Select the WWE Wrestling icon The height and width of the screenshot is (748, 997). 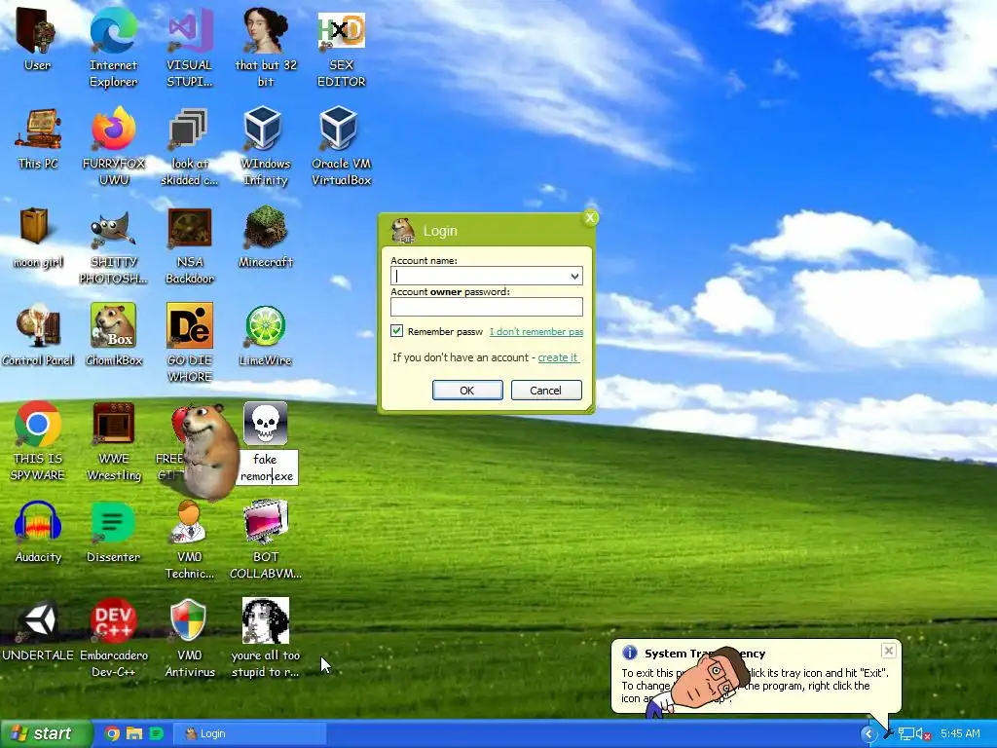pos(113,424)
